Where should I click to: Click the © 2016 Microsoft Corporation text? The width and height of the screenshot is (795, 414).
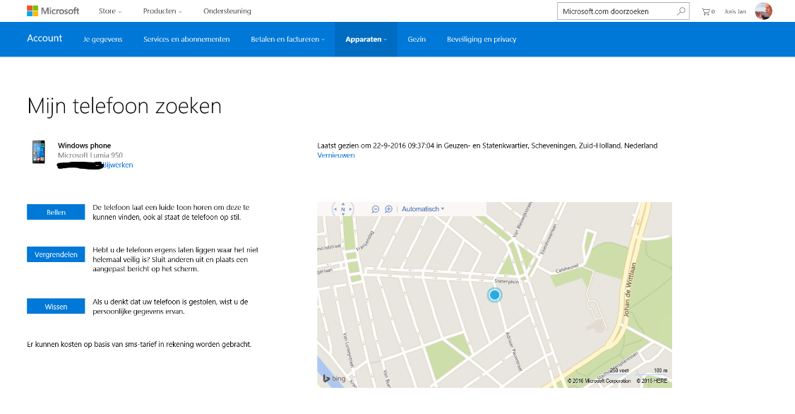(599, 381)
